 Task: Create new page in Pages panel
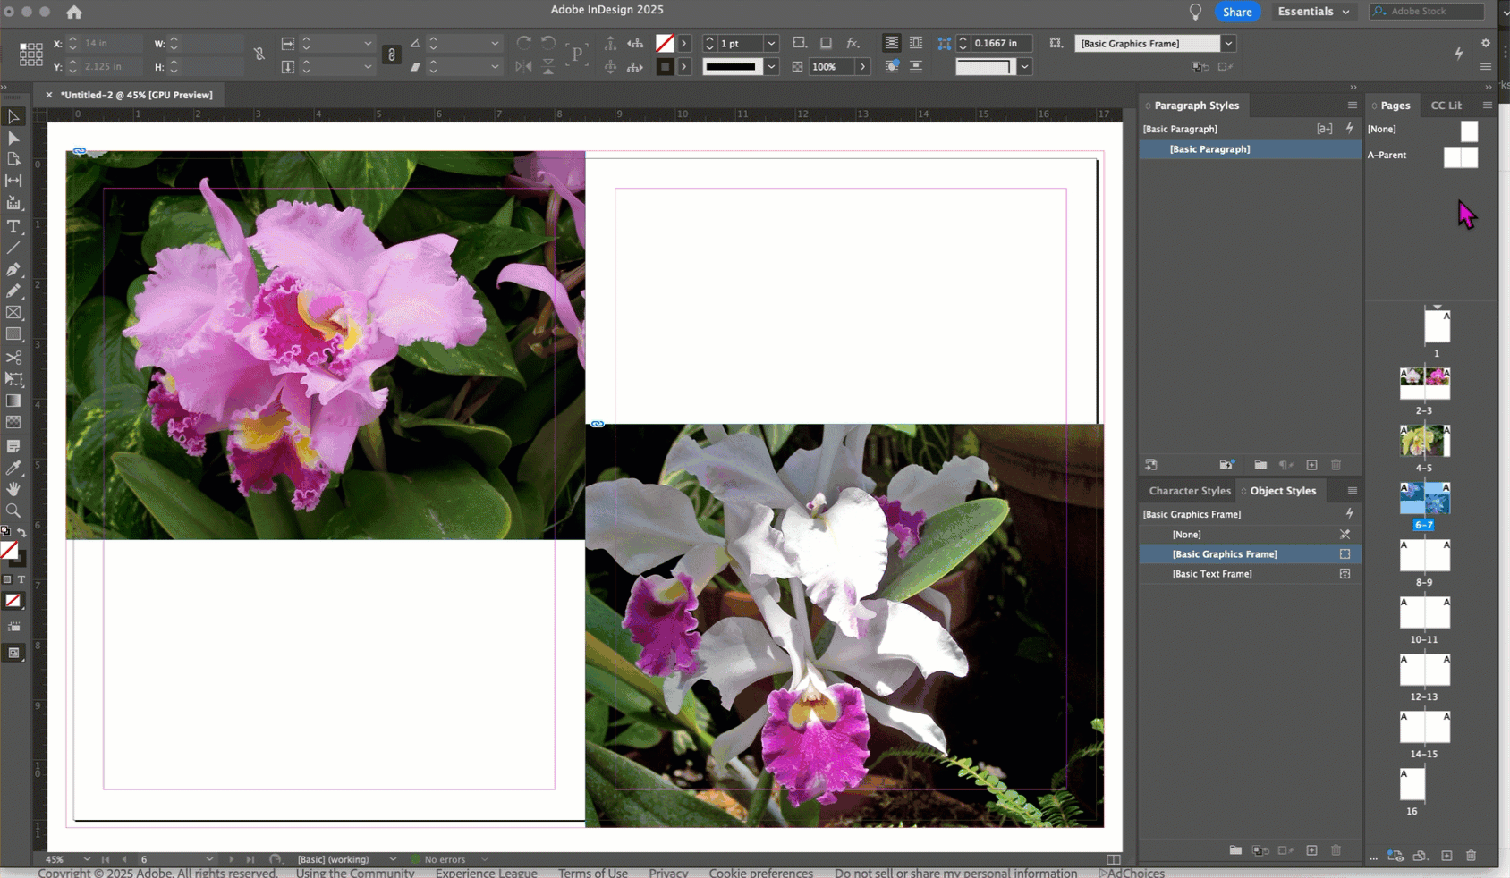[x=1446, y=856]
